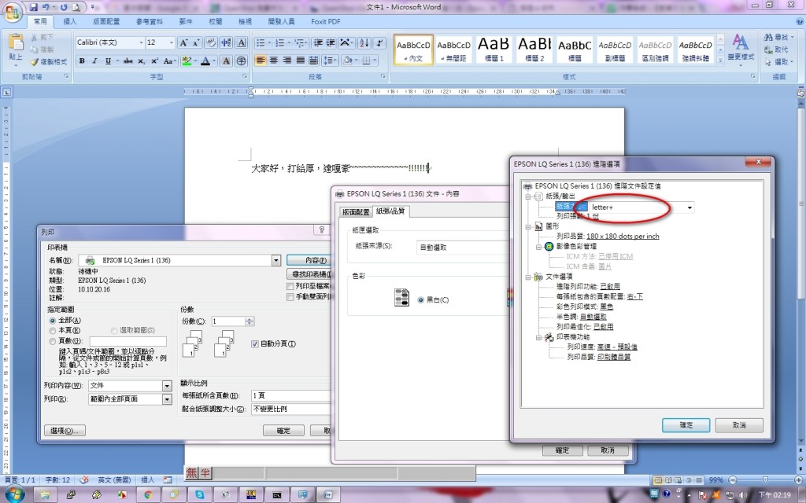Click the zoom slider in status bar

click(765, 480)
